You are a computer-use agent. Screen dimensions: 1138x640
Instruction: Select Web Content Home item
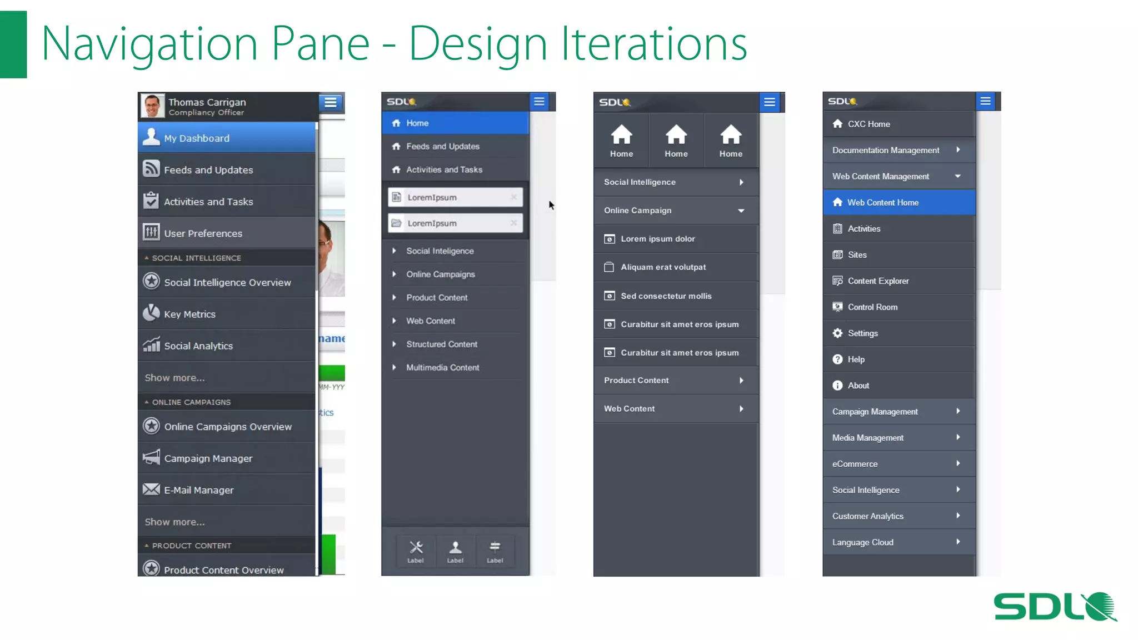click(x=899, y=202)
